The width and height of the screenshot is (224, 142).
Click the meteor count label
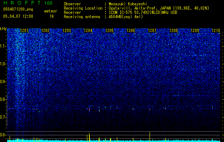click(51, 11)
